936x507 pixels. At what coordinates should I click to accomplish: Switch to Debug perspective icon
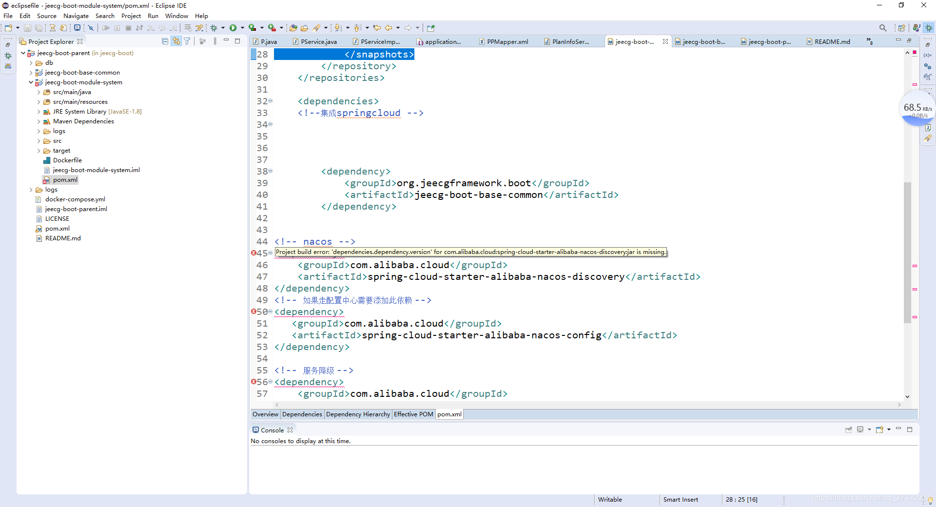[x=929, y=28]
